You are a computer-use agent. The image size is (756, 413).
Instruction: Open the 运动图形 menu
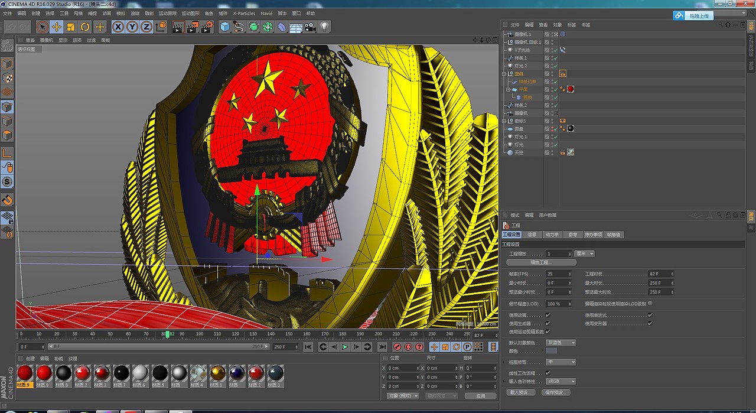(190, 13)
